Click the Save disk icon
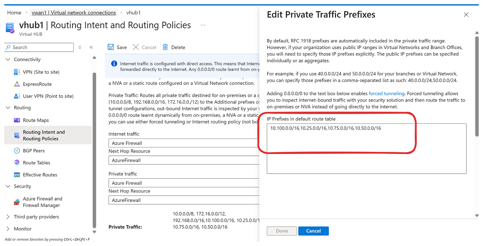The height and width of the screenshot is (246, 483). click(x=111, y=47)
